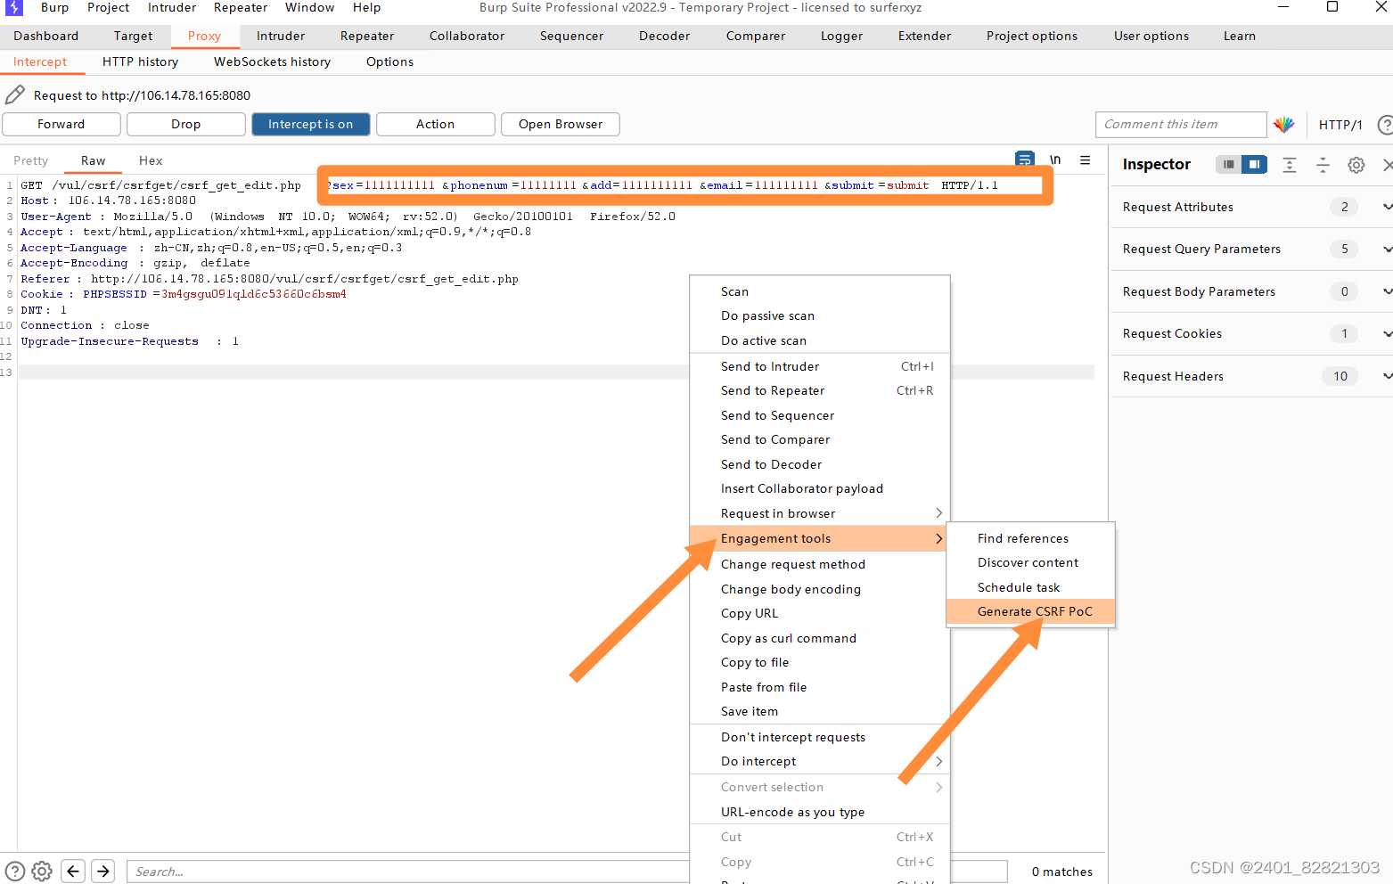Select Change request method
The width and height of the screenshot is (1393, 884).
[820, 564]
